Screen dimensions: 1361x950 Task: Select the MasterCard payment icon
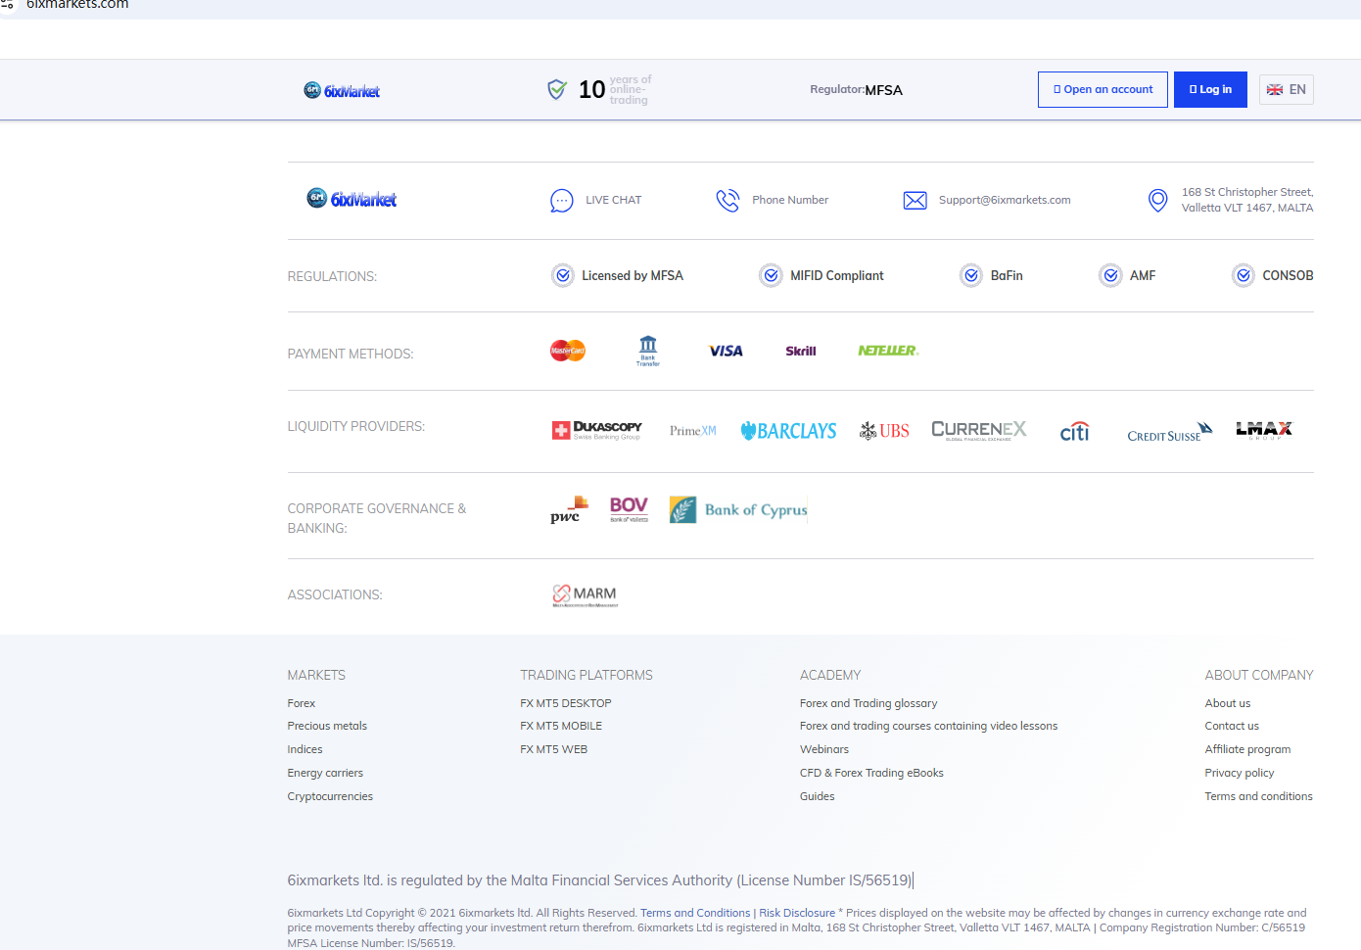pyautogui.click(x=568, y=351)
